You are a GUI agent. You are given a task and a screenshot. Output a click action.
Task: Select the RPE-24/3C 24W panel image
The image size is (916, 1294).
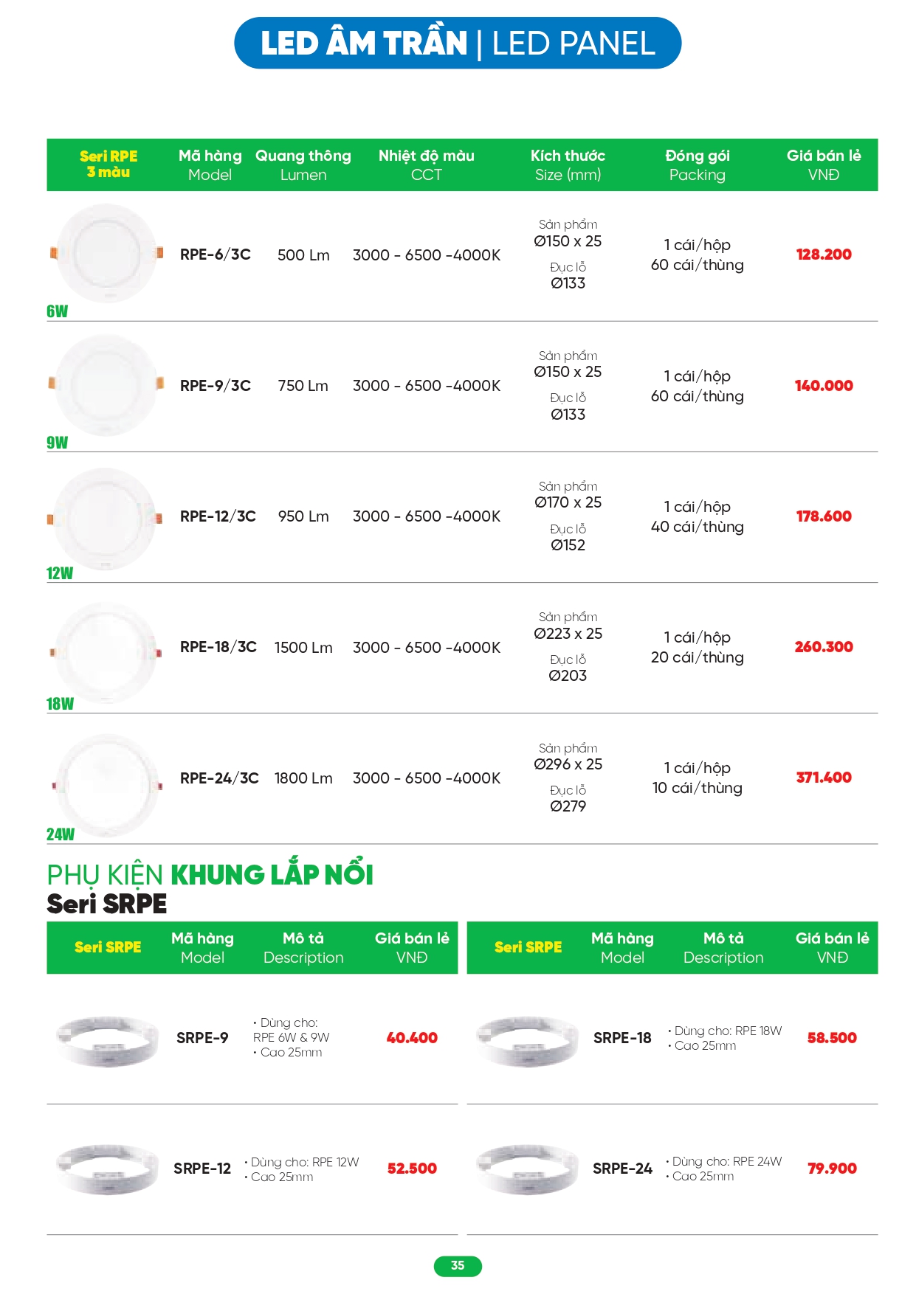(x=106, y=783)
